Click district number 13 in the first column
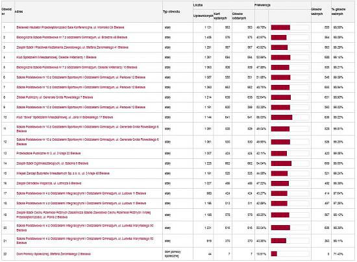The width and height of the screenshot is (357, 262). point(5,153)
